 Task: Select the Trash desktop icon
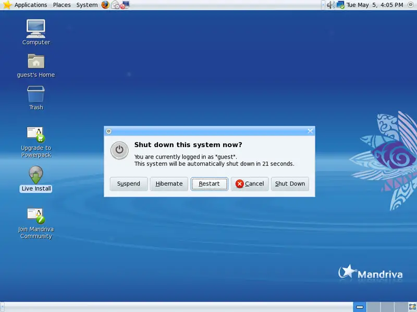[36, 98]
